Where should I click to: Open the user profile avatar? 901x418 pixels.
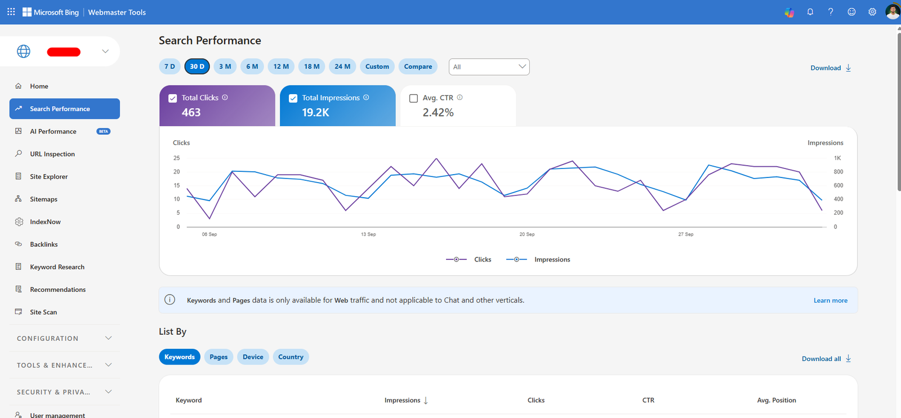[x=893, y=11]
